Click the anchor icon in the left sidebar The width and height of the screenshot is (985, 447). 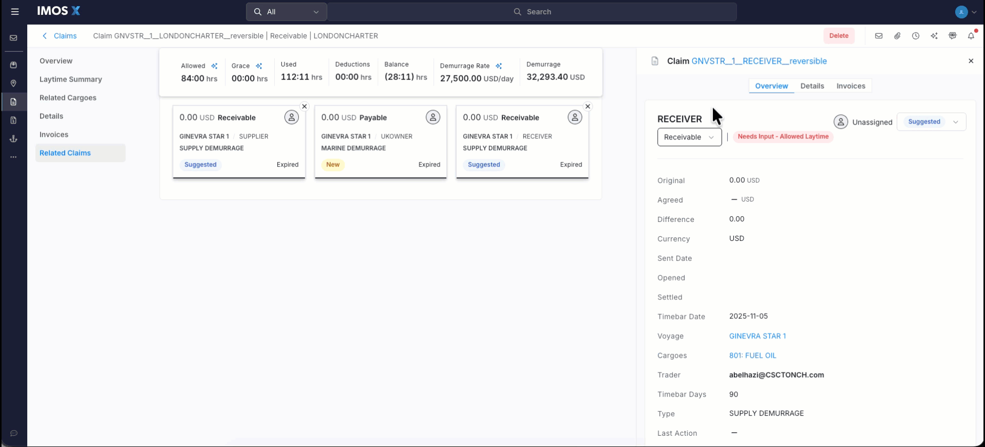click(14, 139)
